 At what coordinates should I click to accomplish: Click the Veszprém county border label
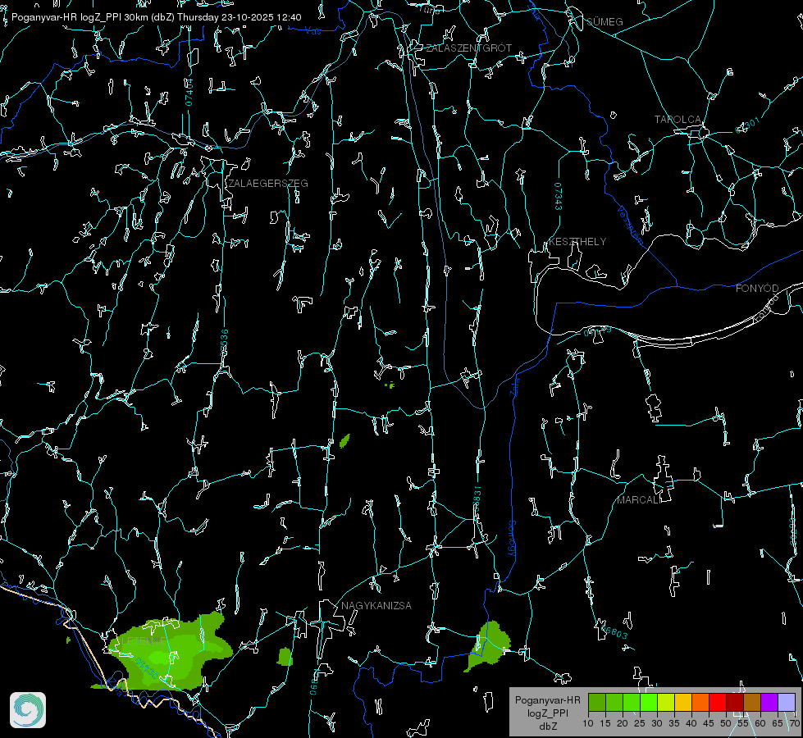[630, 225]
